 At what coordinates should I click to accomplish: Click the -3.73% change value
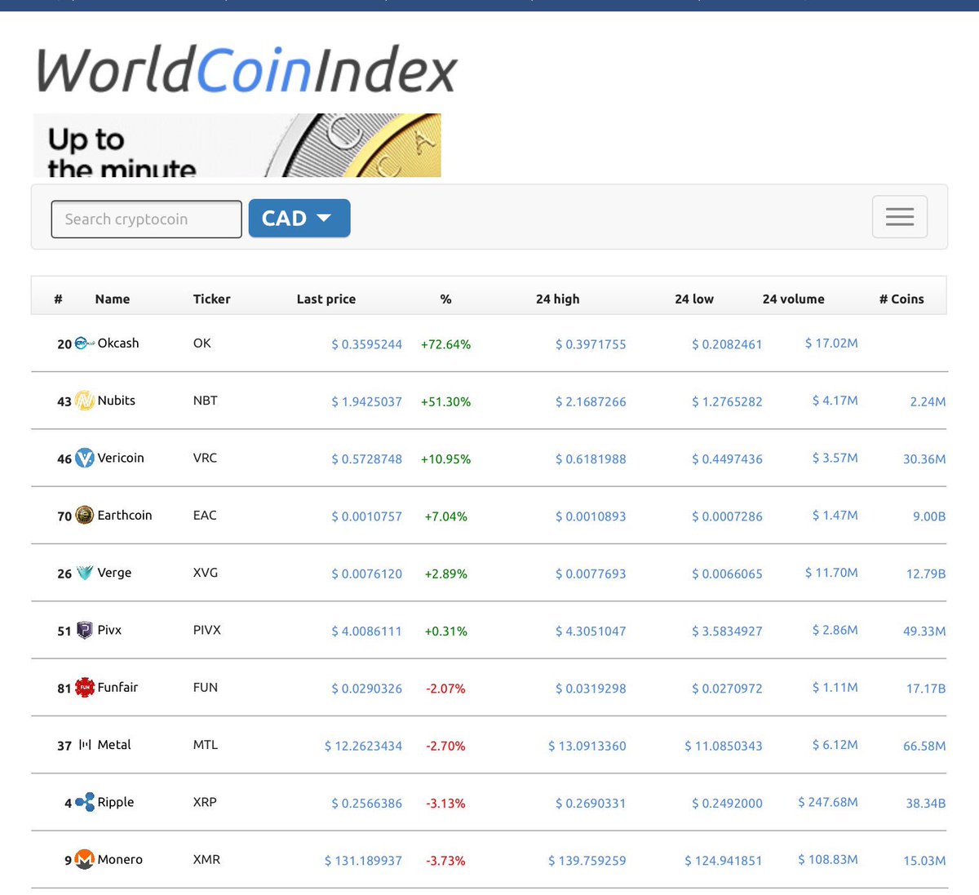pyautogui.click(x=445, y=861)
